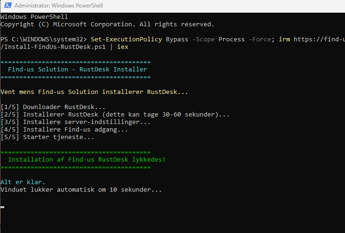The image size is (345, 233).
Task: Click 'Find-us Solution - RustDesk Installer' heading
Action: [78, 70]
